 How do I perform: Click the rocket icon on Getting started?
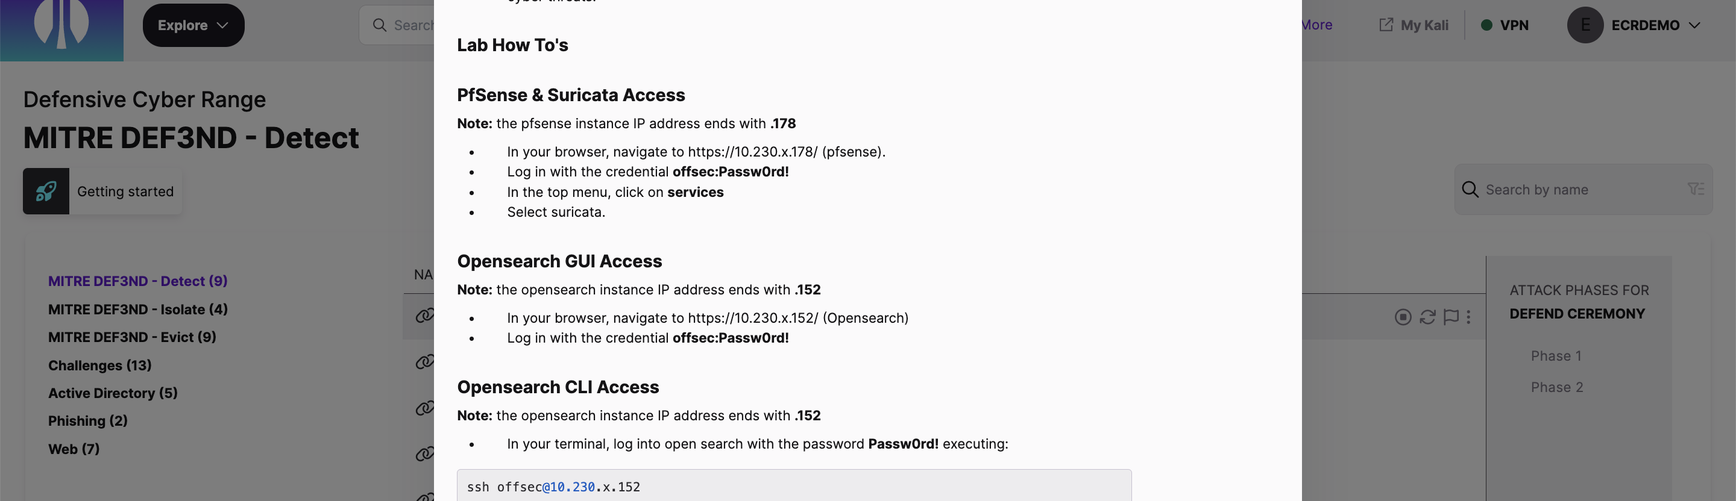45,190
